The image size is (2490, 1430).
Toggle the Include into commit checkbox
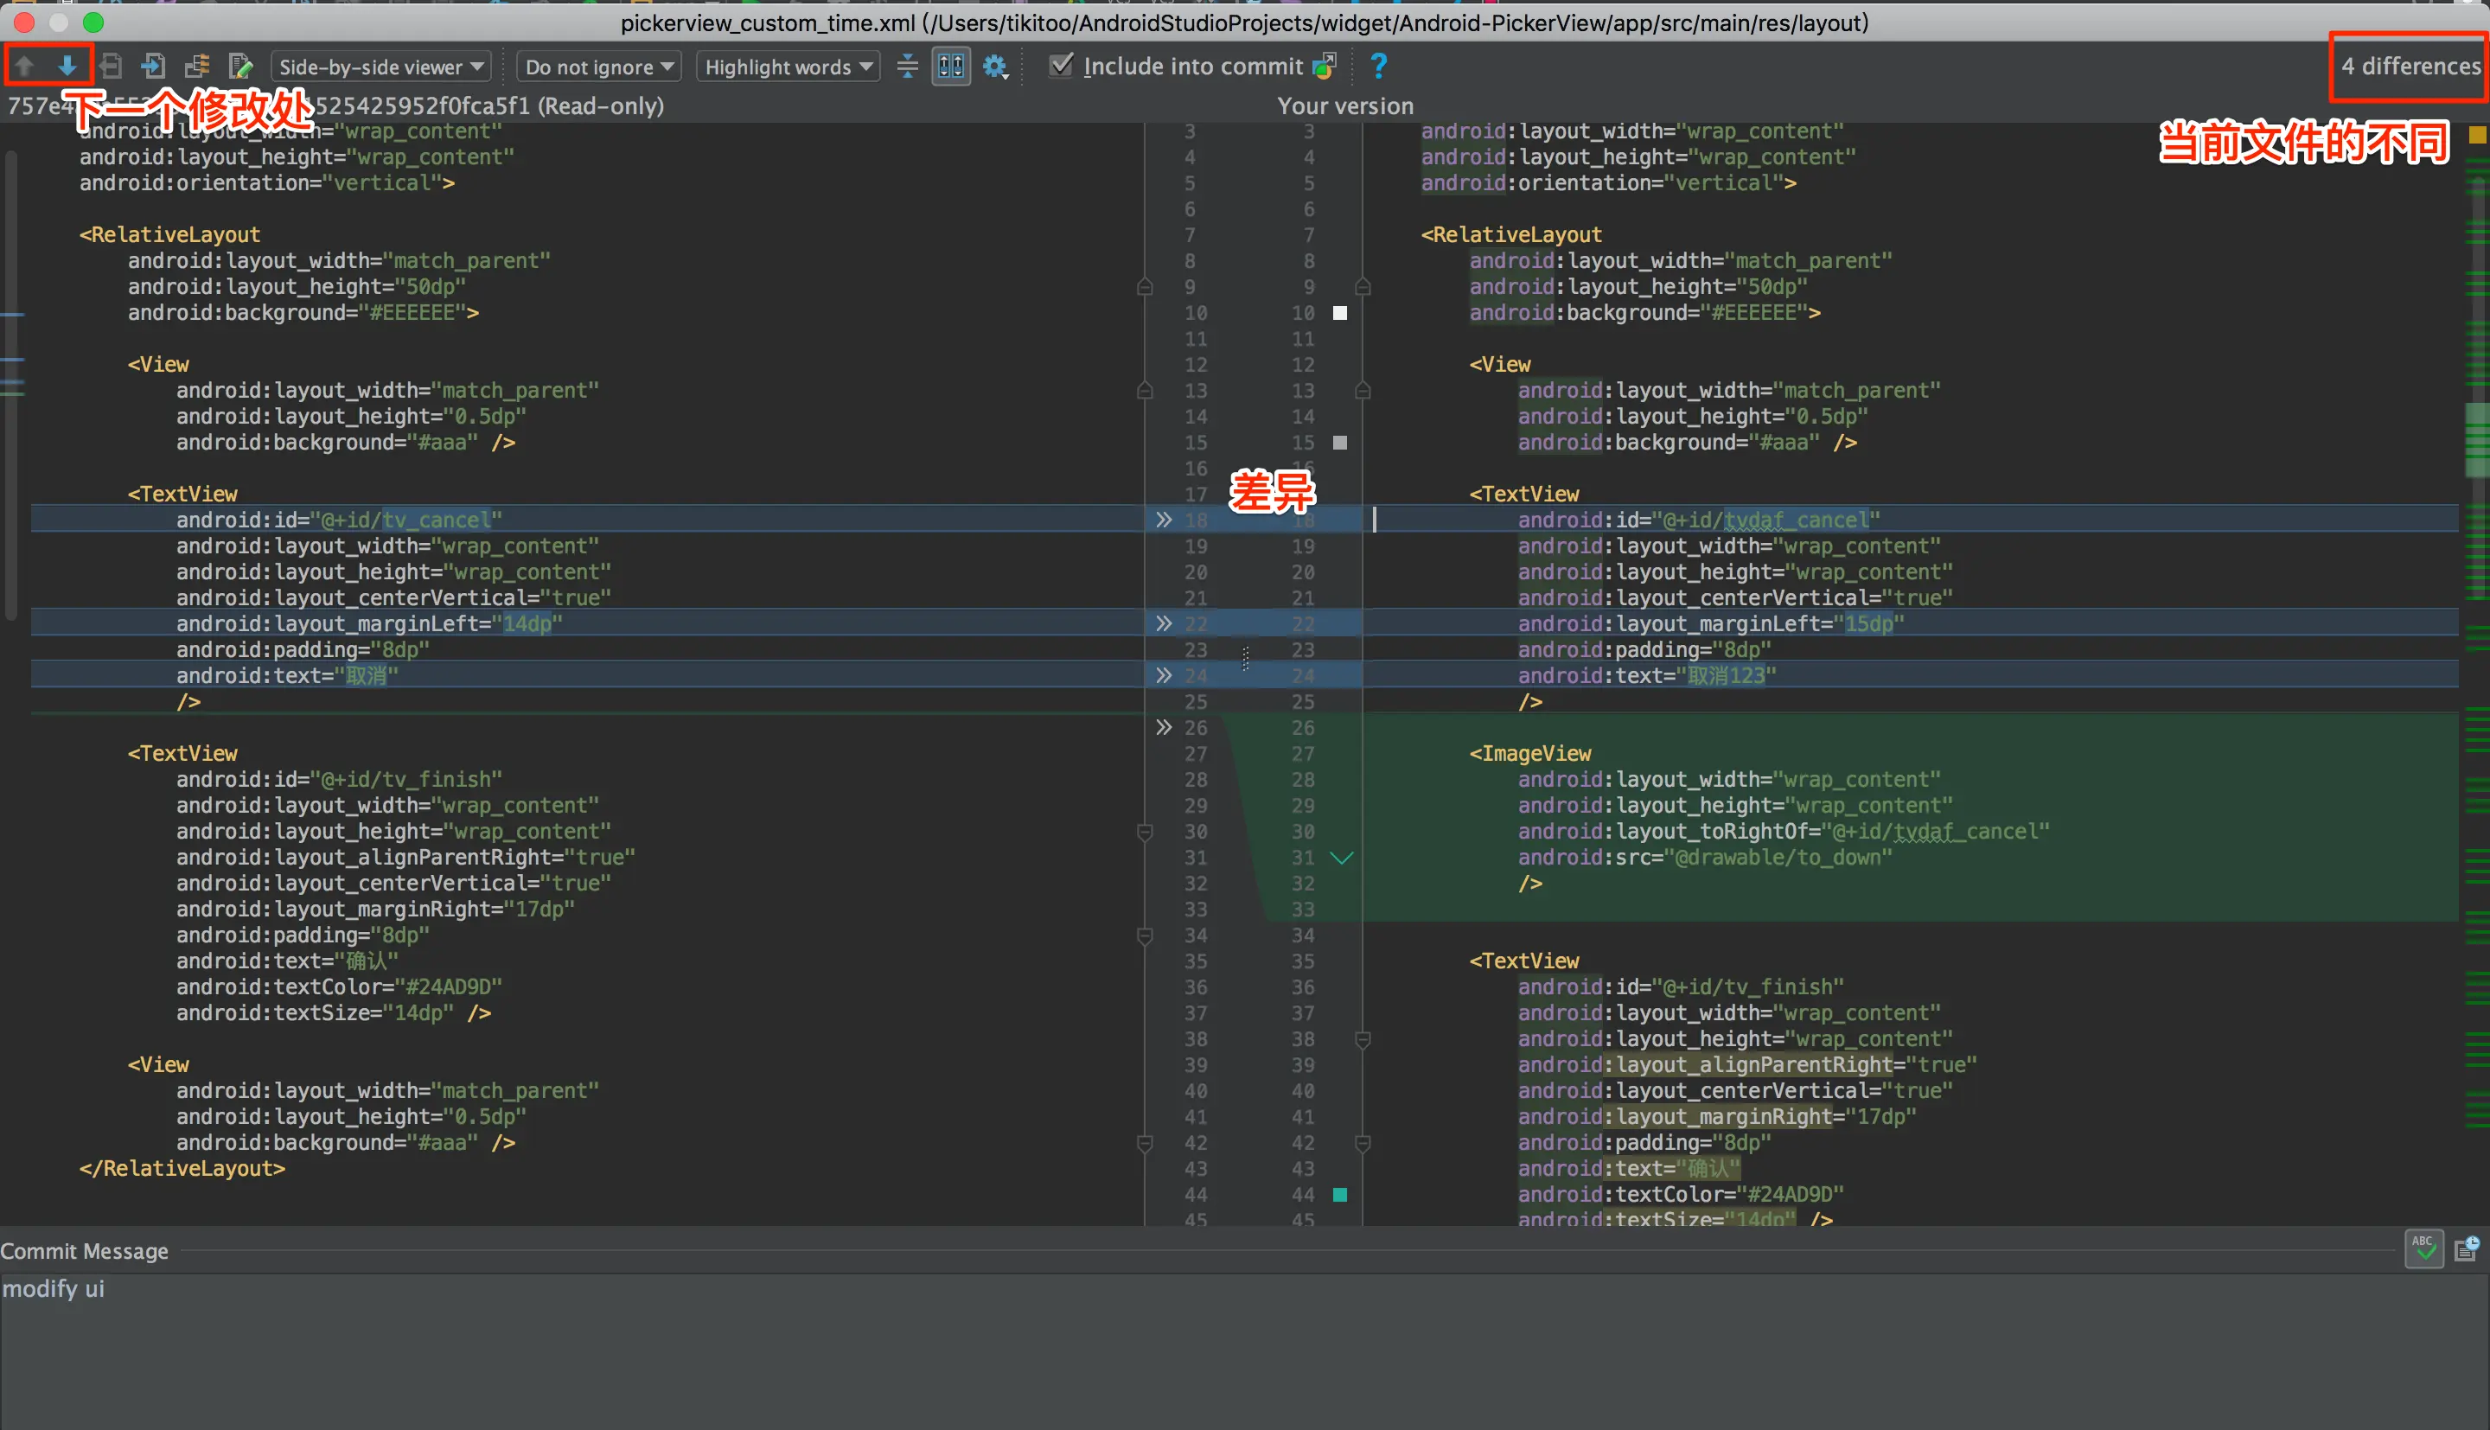tap(1062, 66)
